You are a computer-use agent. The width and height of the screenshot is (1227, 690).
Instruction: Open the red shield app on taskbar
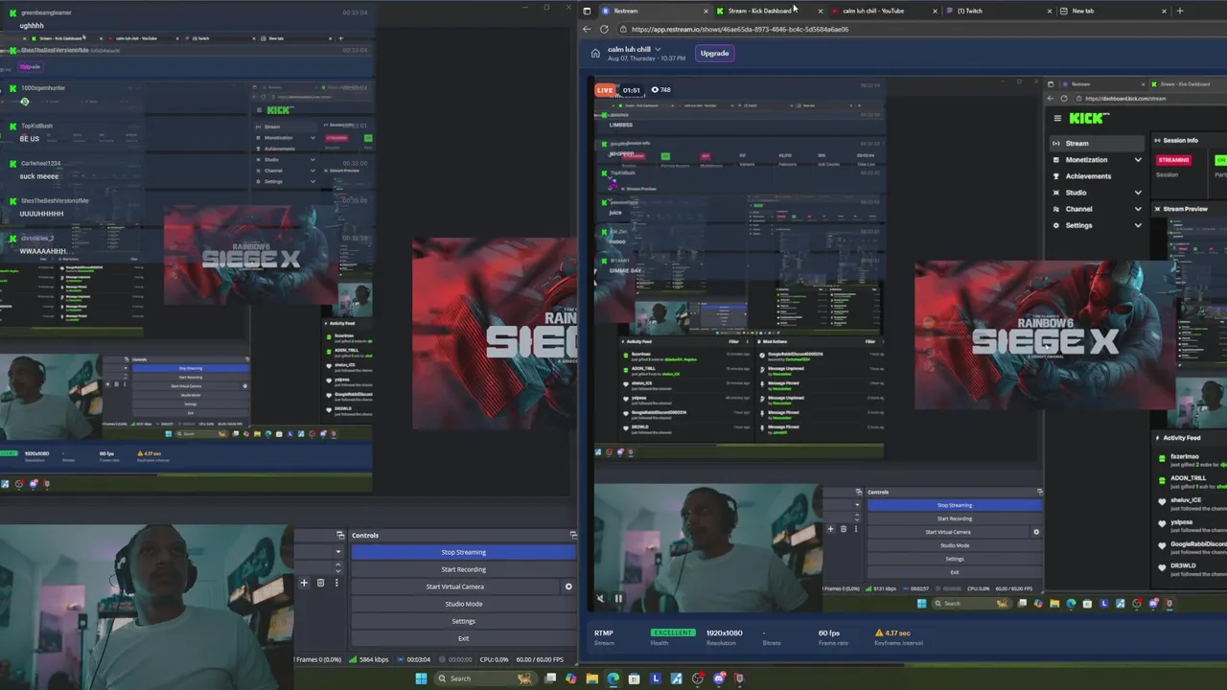coord(739,678)
